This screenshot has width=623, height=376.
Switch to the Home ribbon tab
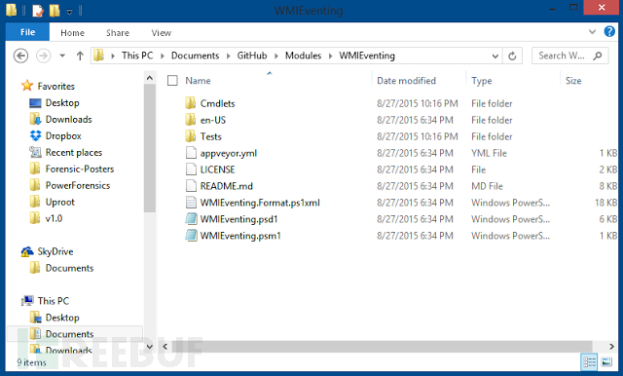click(x=72, y=33)
